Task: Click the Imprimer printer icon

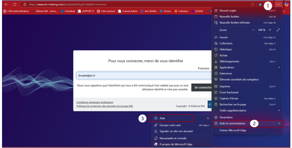Action: [216, 87]
